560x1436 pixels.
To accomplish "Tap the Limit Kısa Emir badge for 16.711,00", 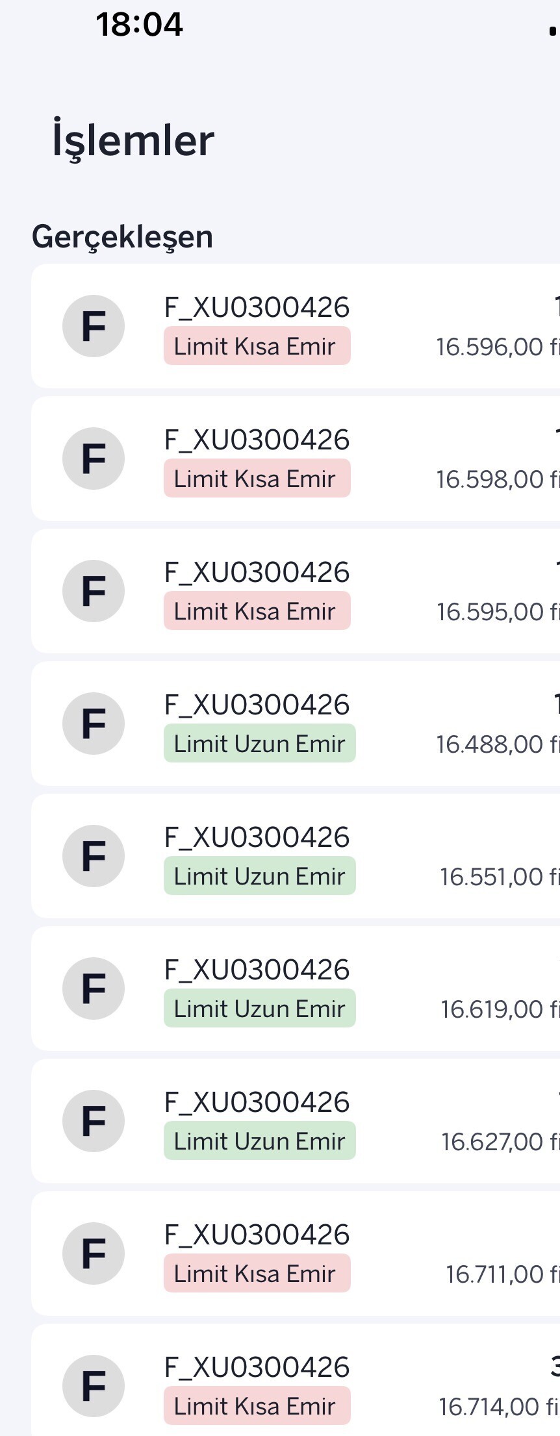I will click(x=257, y=1274).
